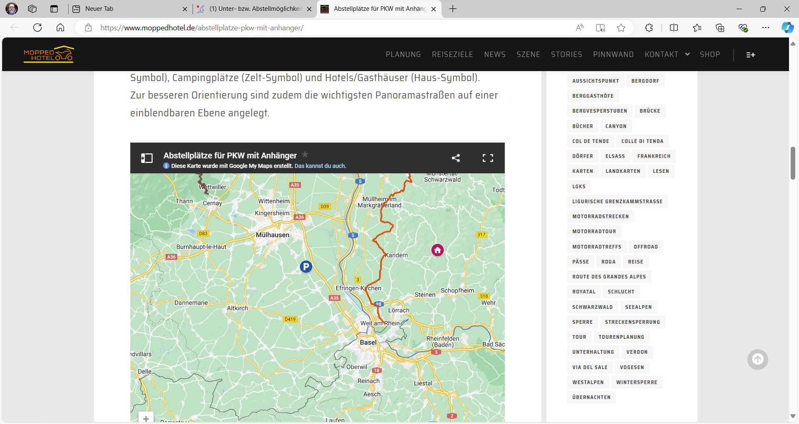Switch to the Unter- bzw. Abstellmöglichkeit tab
Image resolution: width=799 pixels, height=424 pixels.
[255, 9]
